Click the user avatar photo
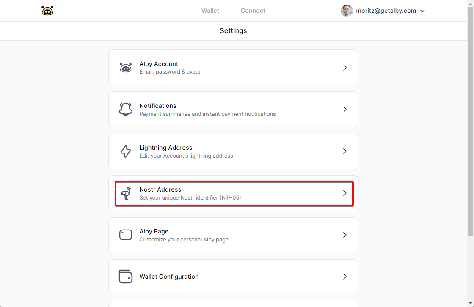The width and height of the screenshot is (474, 307). point(347,11)
